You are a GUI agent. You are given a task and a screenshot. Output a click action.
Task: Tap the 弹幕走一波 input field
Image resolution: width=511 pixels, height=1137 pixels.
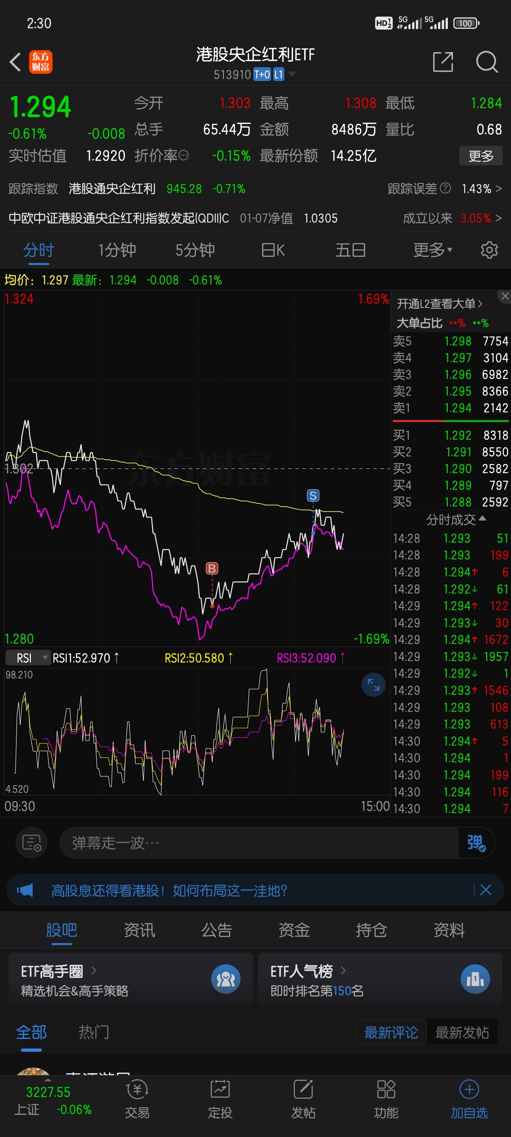click(259, 842)
